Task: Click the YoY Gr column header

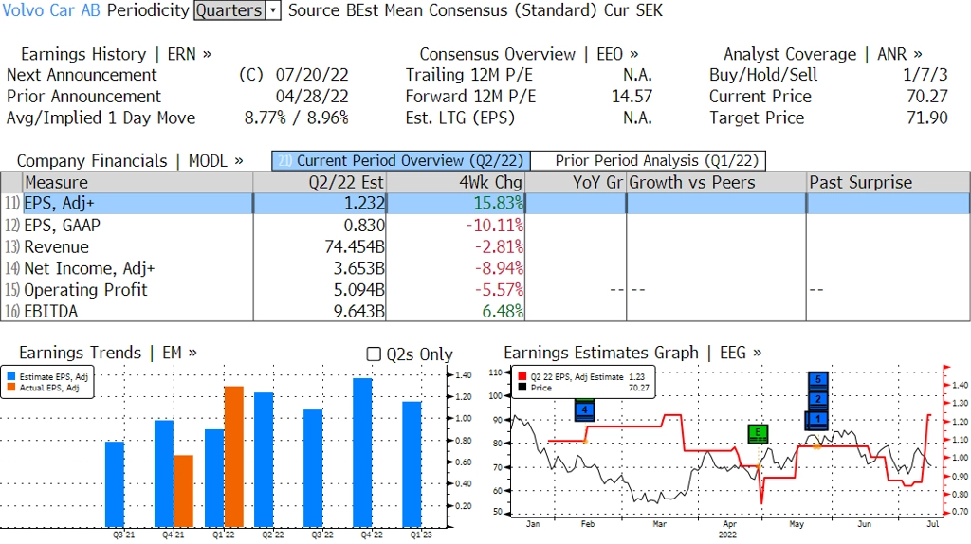Action: (576, 183)
